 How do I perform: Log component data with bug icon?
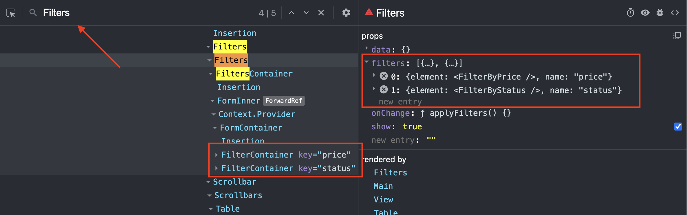coord(660,13)
